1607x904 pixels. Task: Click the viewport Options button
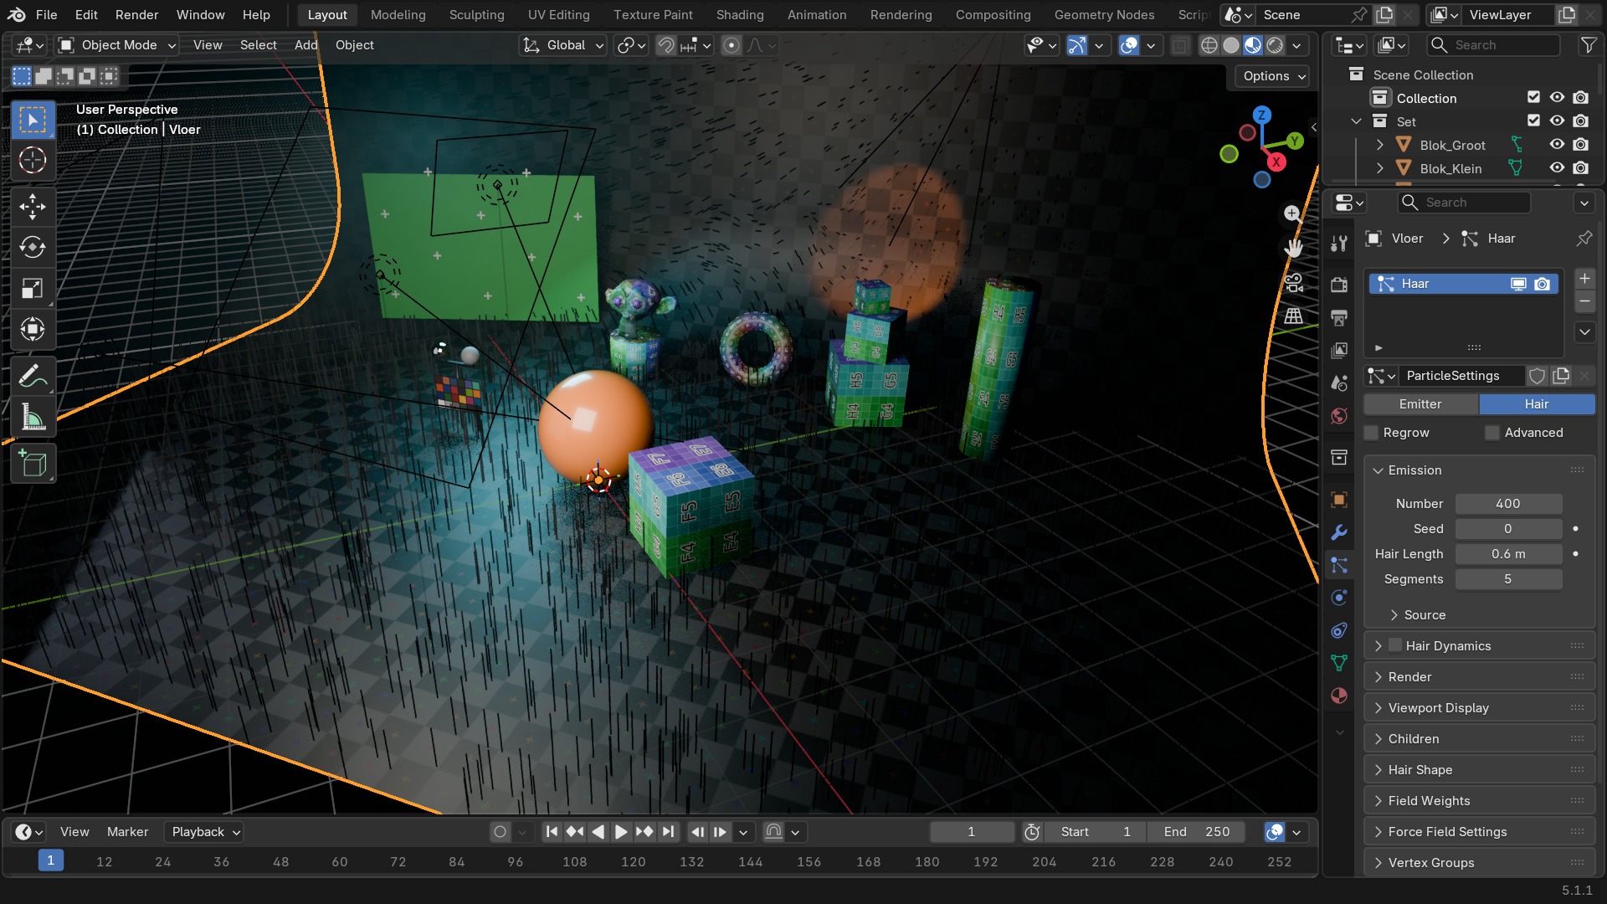point(1272,76)
